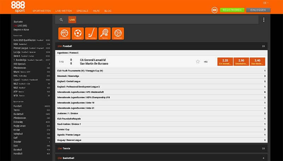The image size is (283, 161).
Task: Open LIVE (65) sidebar link
Action: [20, 26]
